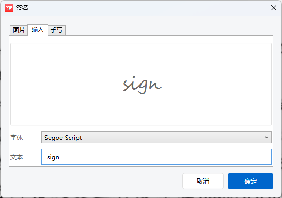Click the 文本 label
282x198 pixels.
pyautogui.click(x=17, y=157)
